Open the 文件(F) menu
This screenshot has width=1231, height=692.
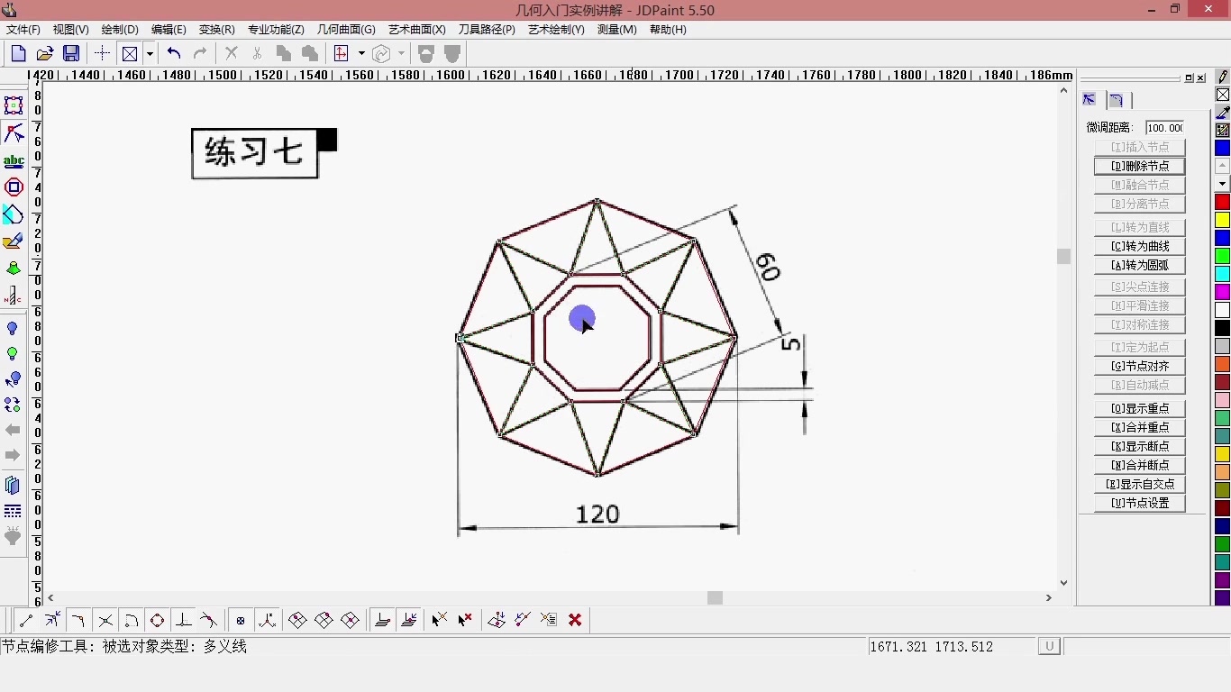[23, 30]
